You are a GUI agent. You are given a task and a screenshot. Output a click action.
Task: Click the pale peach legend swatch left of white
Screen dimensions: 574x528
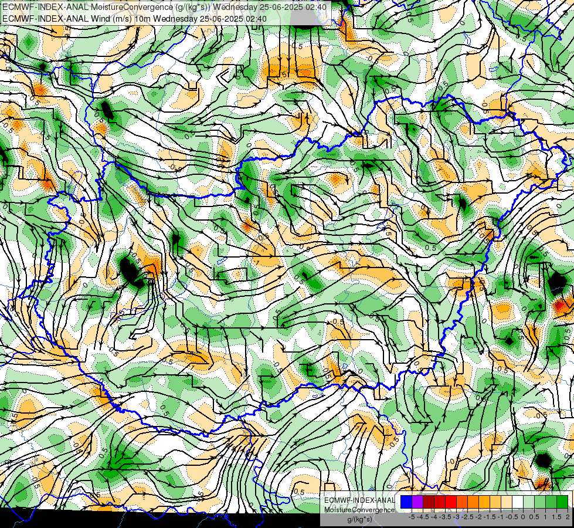coord(507,502)
